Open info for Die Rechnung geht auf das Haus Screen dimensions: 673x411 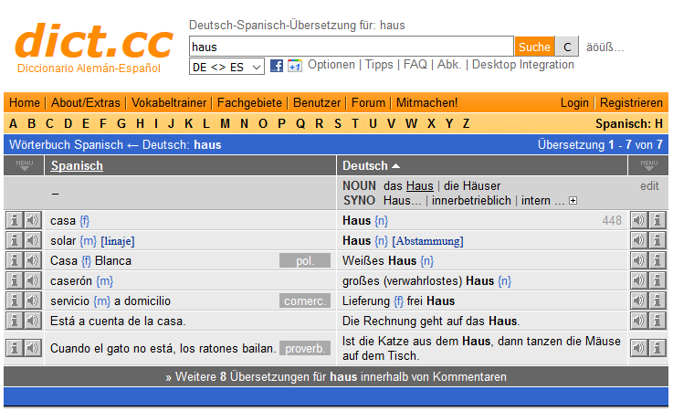pyautogui.click(x=657, y=321)
